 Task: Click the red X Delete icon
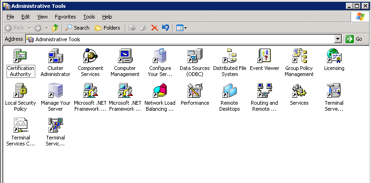click(x=155, y=28)
